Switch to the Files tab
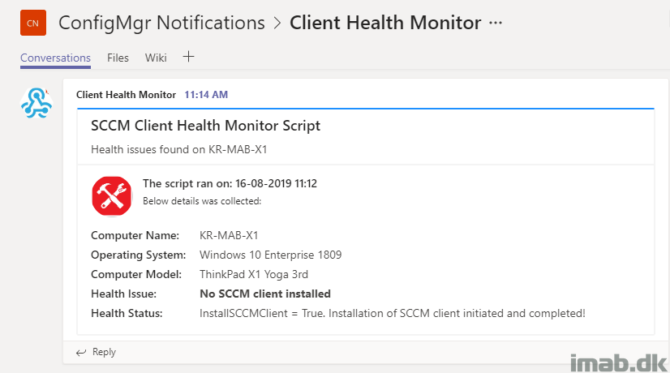The height and width of the screenshot is (373, 670). (118, 58)
